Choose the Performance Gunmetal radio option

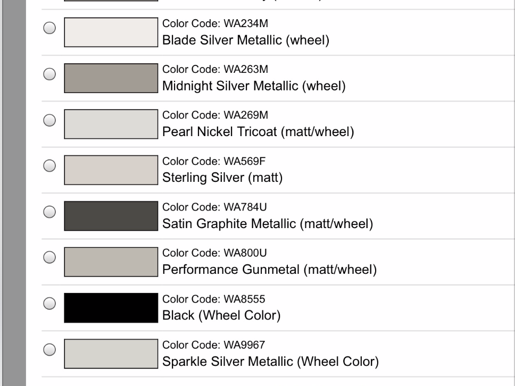point(49,257)
